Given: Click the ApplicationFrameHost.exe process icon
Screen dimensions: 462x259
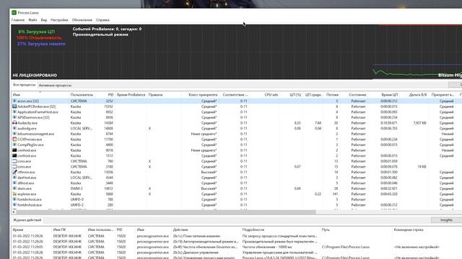Looking at the screenshot, I should 14,112.
